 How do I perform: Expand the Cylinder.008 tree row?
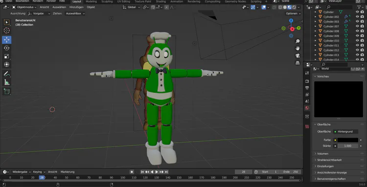click(315, 31)
